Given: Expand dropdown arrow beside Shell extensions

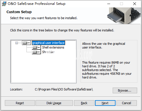Looking at the screenshot, I should 39,47.
